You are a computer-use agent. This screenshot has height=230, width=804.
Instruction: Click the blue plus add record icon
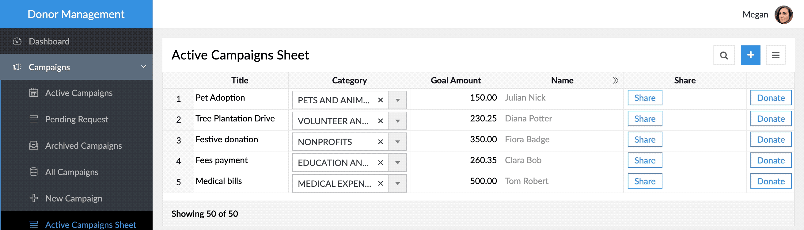tap(750, 55)
